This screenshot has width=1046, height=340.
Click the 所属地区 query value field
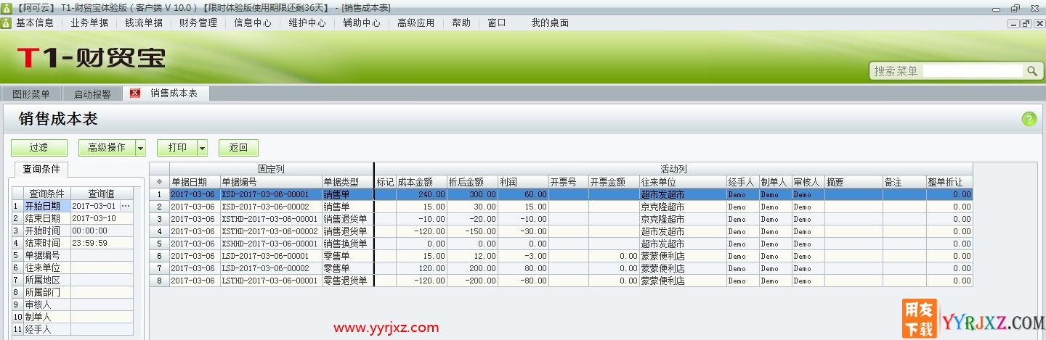(x=102, y=281)
